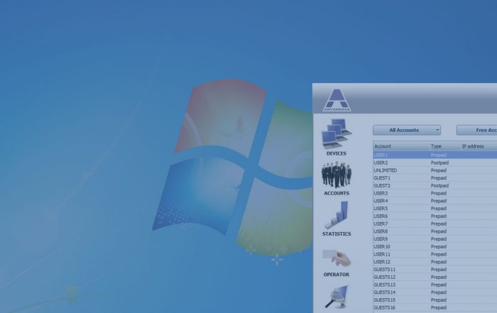Select the USER2 account row
This screenshot has height=313, width=497.
coord(435,163)
